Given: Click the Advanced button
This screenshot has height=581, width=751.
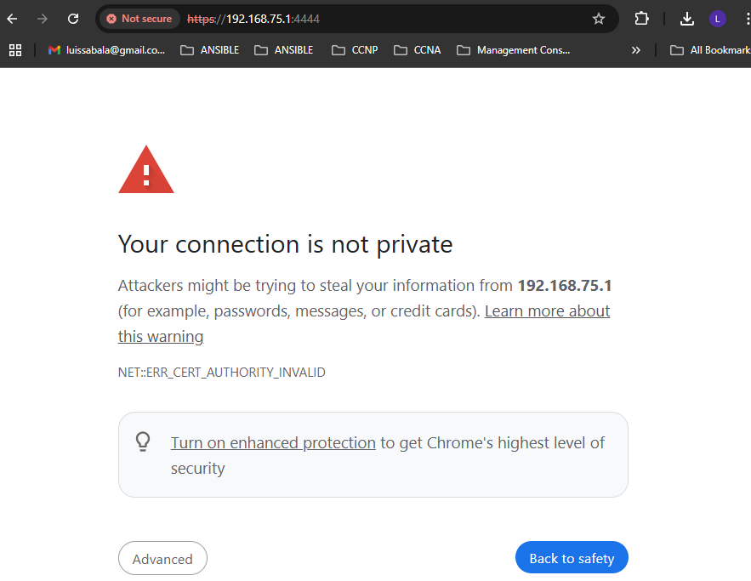Looking at the screenshot, I should pyautogui.click(x=162, y=558).
